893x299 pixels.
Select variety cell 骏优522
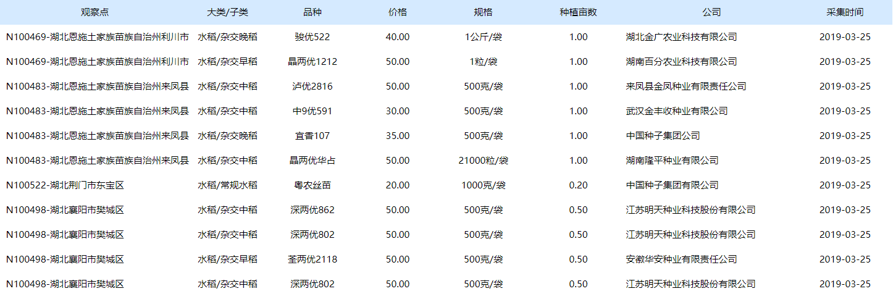312,37
